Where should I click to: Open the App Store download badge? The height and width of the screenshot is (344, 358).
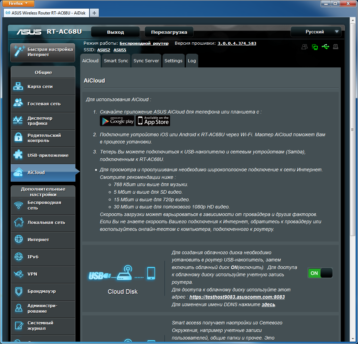coord(153,121)
